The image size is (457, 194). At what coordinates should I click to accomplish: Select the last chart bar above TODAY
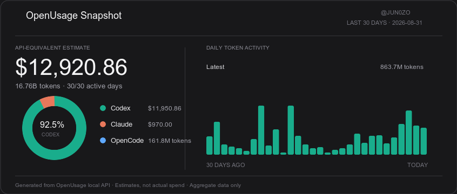[x=424, y=141]
